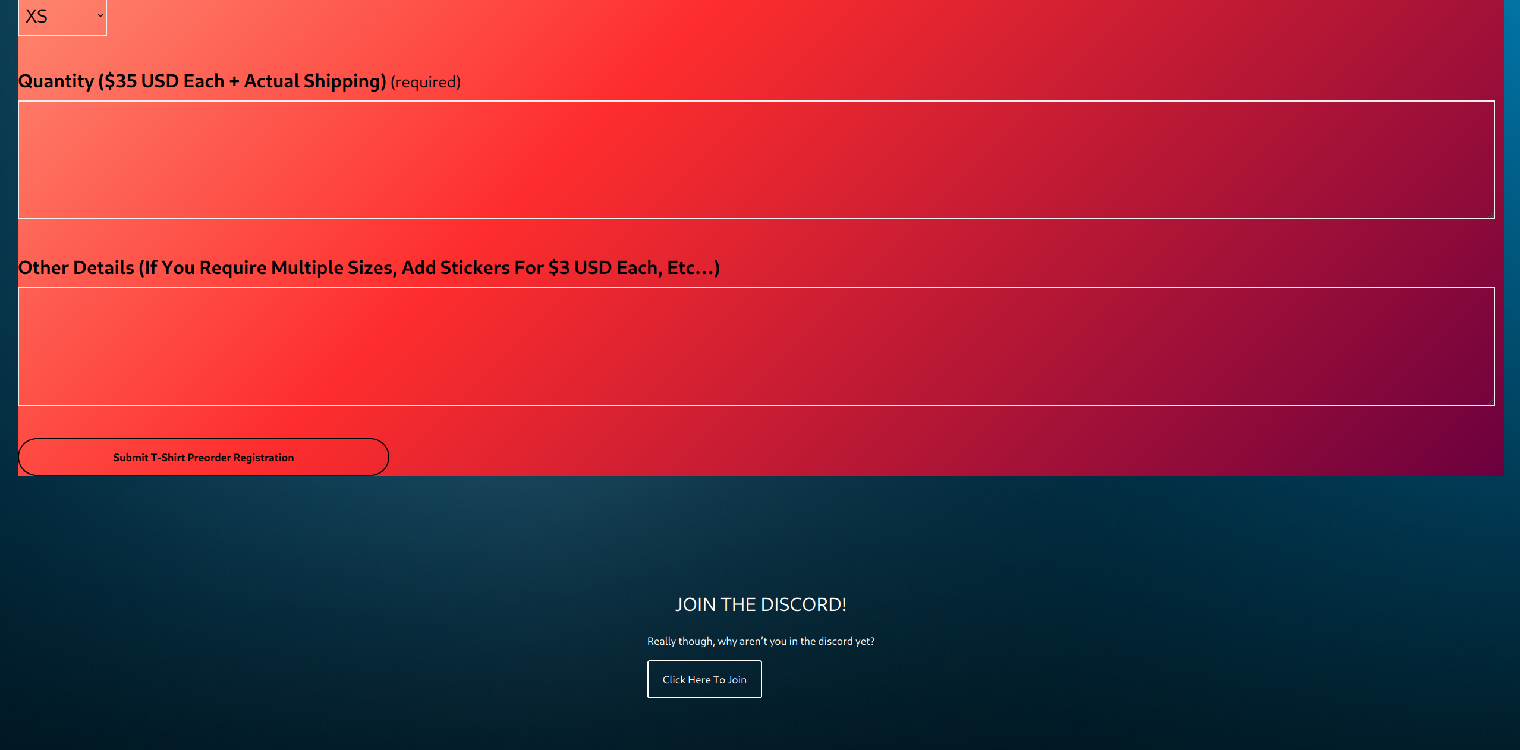The height and width of the screenshot is (750, 1520).
Task: Click "Multiple Sizes" in Other Details label
Action: click(333, 268)
